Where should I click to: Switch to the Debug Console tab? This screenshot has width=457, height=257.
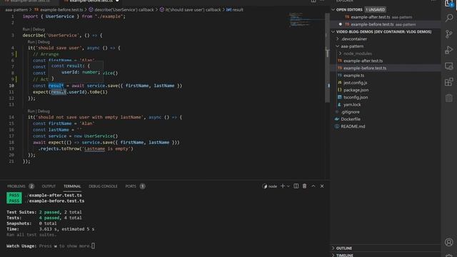pyautogui.click(x=103, y=186)
